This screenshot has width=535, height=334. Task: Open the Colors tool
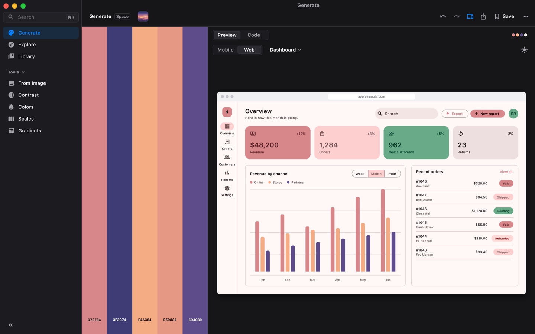click(x=41, y=107)
